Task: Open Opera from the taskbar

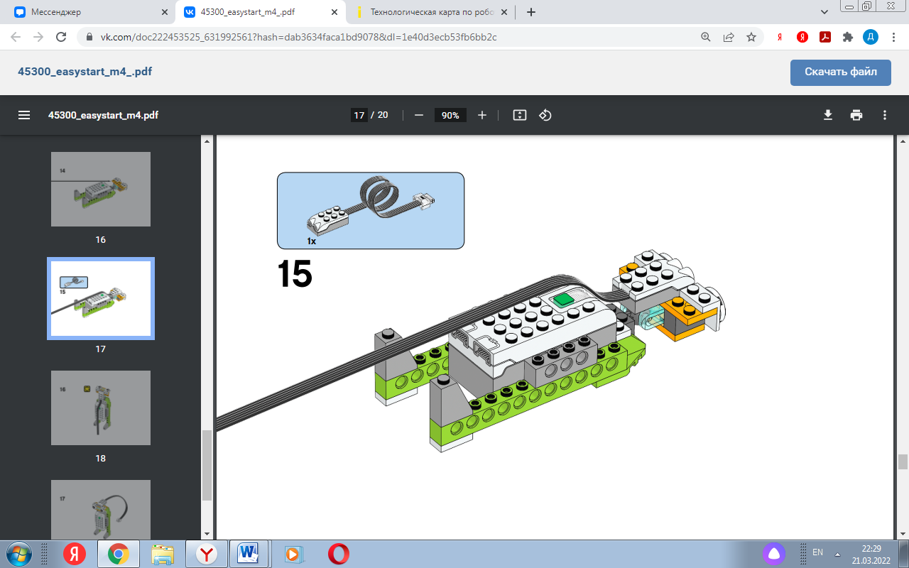Action: pos(338,554)
